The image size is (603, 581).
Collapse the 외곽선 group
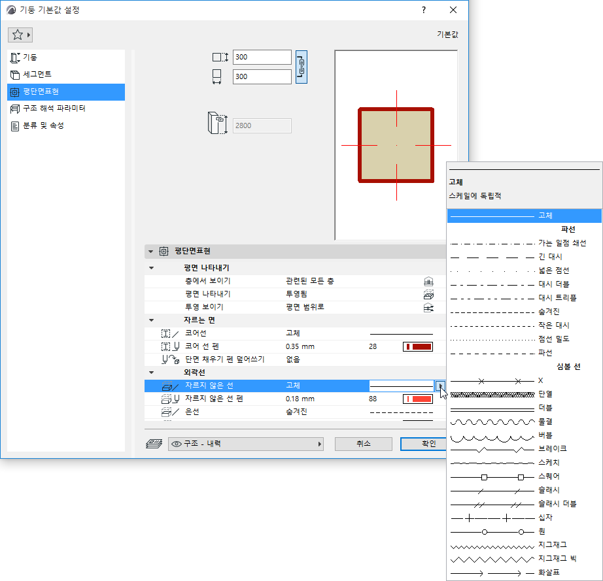152,373
